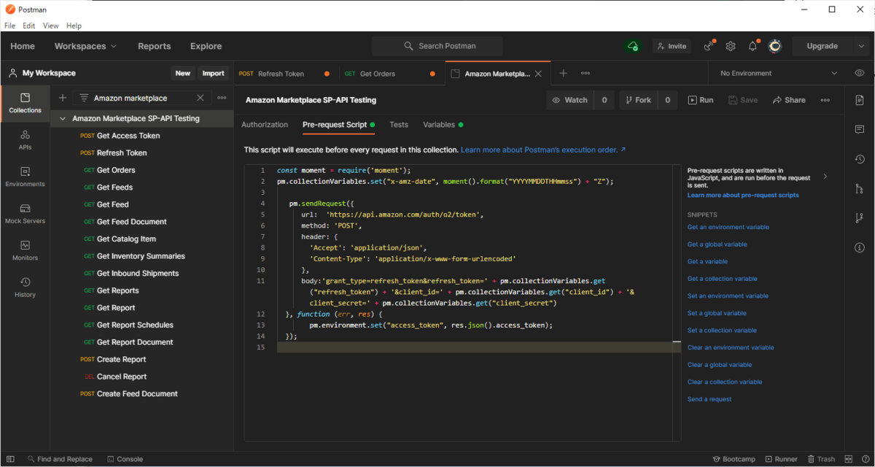
Task: Open the Environments sidebar panel
Action: [x=25, y=177]
